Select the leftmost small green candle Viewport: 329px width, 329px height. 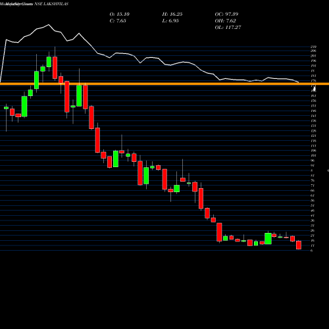pyautogui.click(x=6, y=108)
